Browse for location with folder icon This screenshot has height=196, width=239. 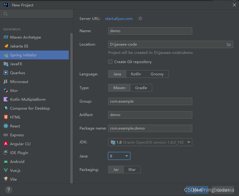(x=229, y=44)
